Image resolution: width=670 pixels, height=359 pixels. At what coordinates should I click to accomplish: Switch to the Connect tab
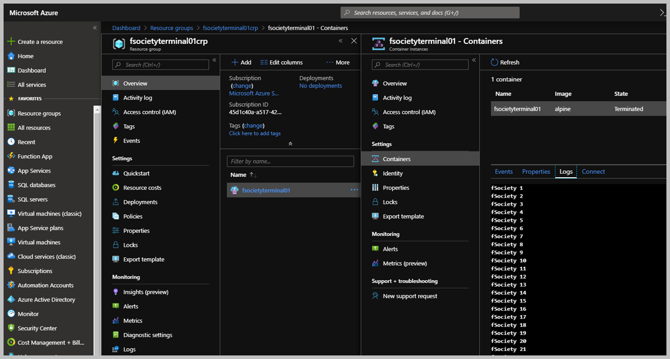coord(594,172)
